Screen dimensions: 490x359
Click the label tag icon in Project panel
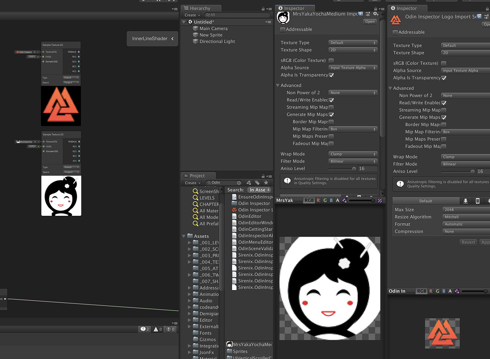[257, 182]
